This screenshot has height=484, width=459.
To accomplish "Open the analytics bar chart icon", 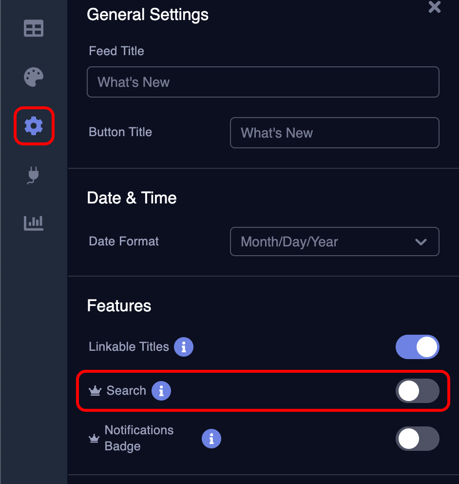I will 34,223.
